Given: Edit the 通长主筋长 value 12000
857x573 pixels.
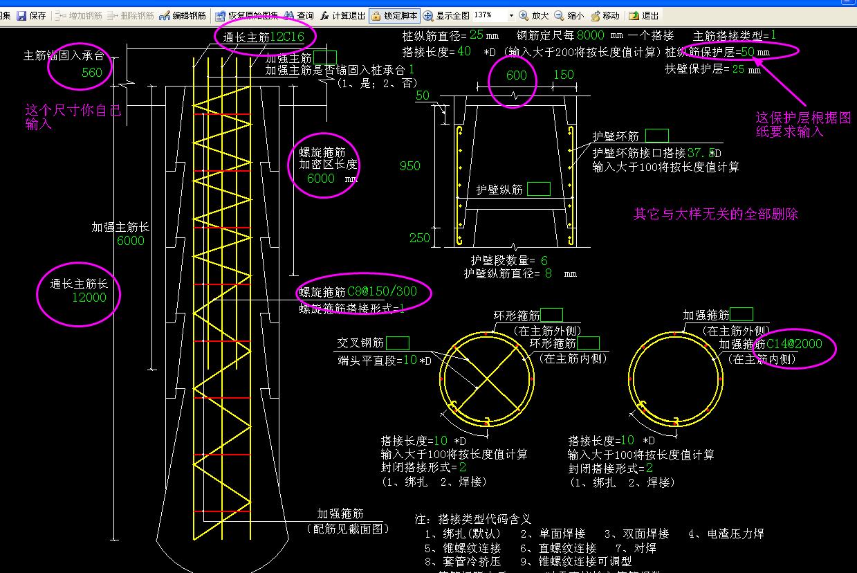Looking at the screenshot, I should coord(89,297).
